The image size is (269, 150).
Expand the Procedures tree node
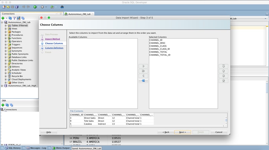5,35
